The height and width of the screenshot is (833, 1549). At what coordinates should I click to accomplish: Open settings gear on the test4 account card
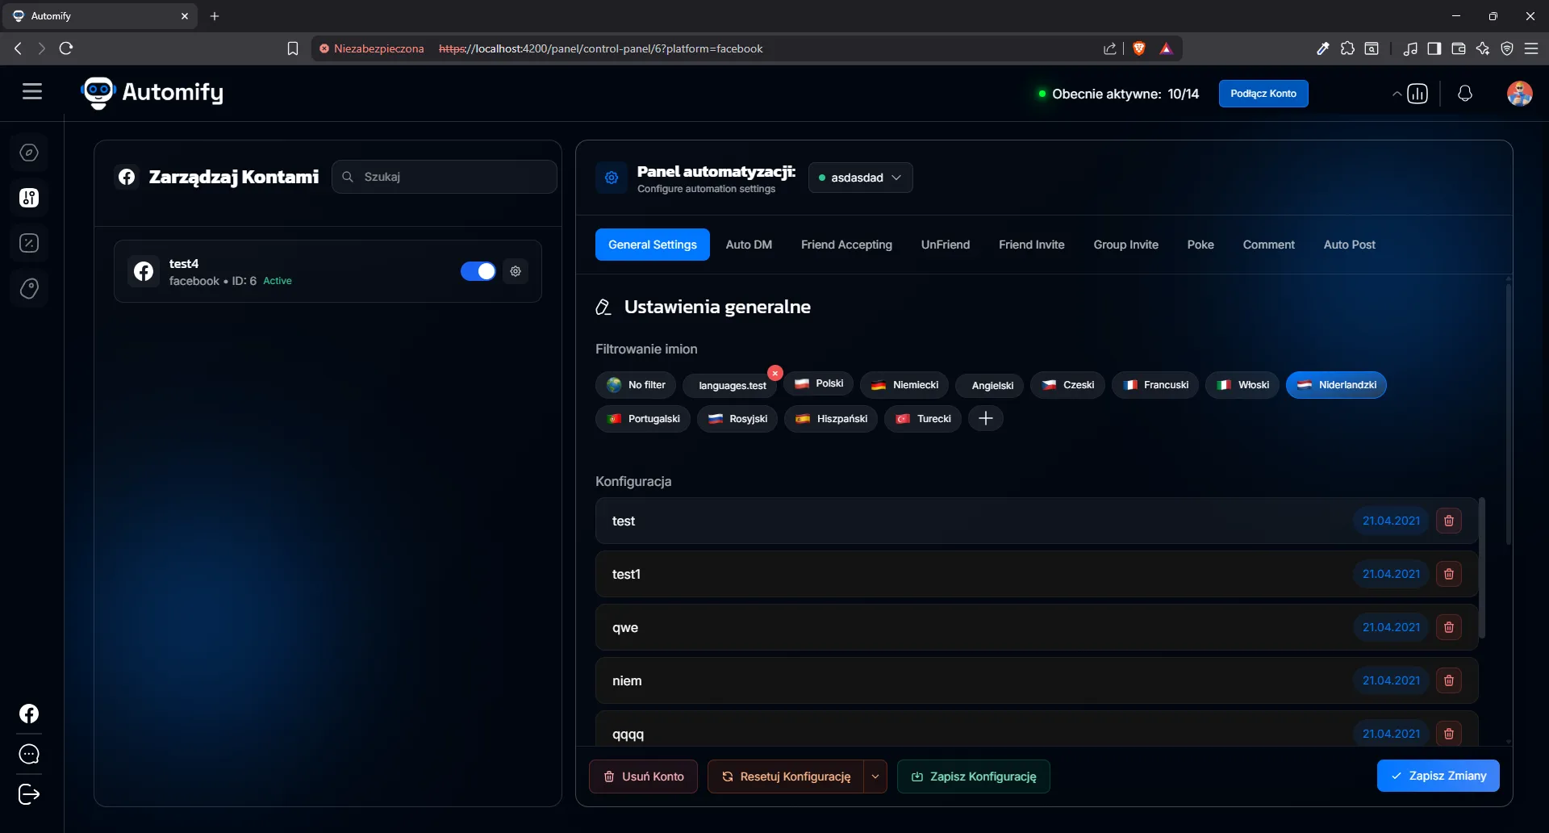coord(516,271)
